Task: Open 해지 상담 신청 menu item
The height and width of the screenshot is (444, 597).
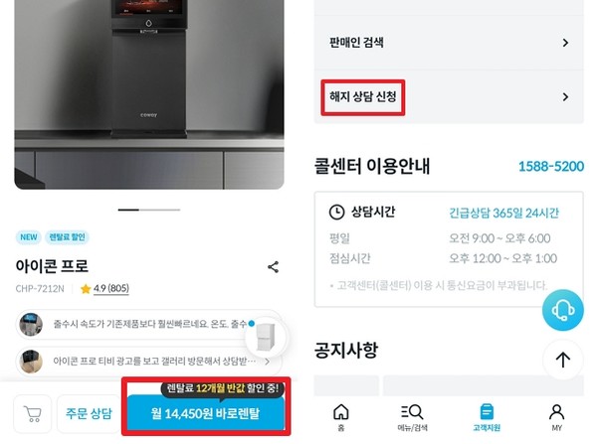Action: [449, 97]
